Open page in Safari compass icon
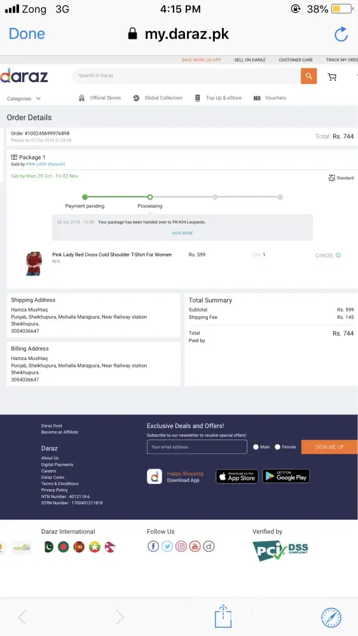This screenshot has height=636, width=358. tap(331, 618)
